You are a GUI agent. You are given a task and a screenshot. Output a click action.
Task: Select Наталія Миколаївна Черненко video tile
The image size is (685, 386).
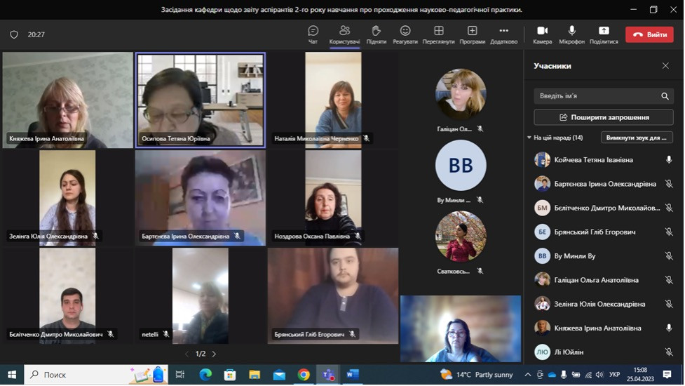333,100
